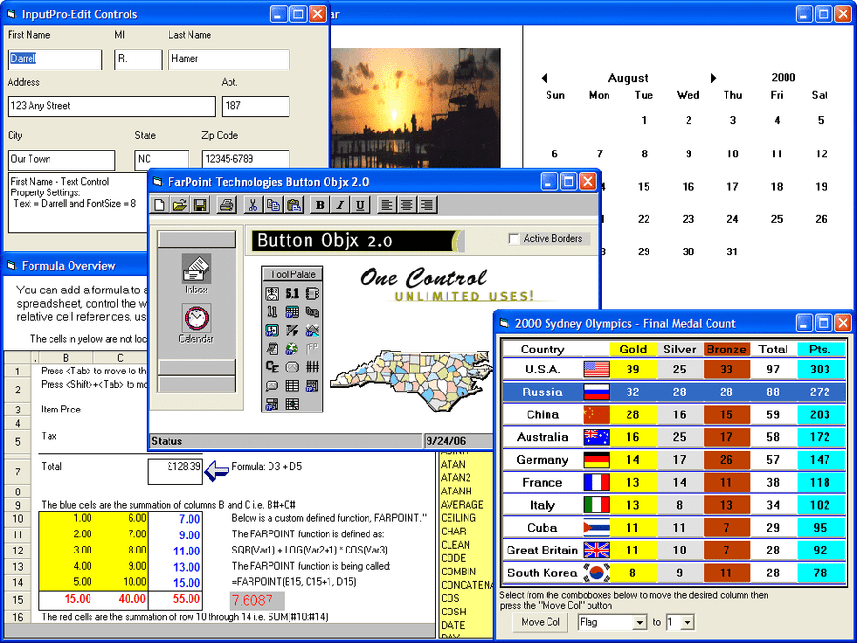Select the globe tool in Tool Palate
857x643 pixels.
pos(292,349)
